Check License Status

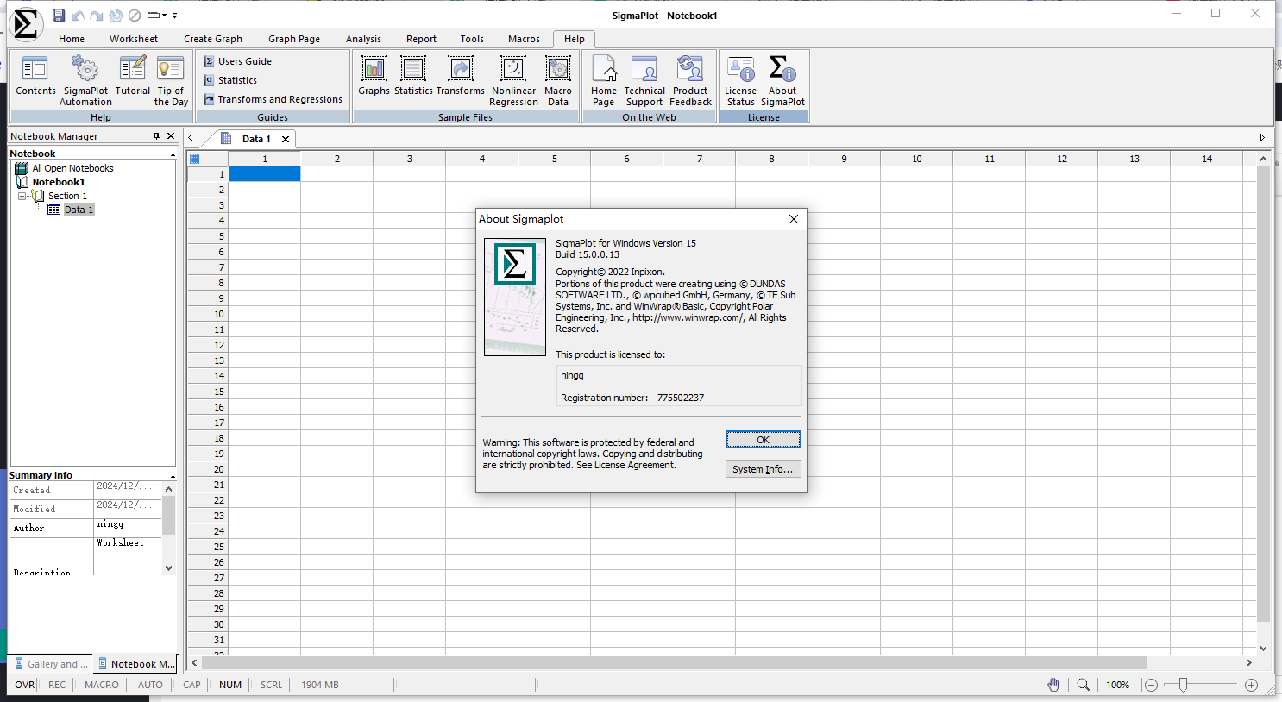(x=740, y=80)
